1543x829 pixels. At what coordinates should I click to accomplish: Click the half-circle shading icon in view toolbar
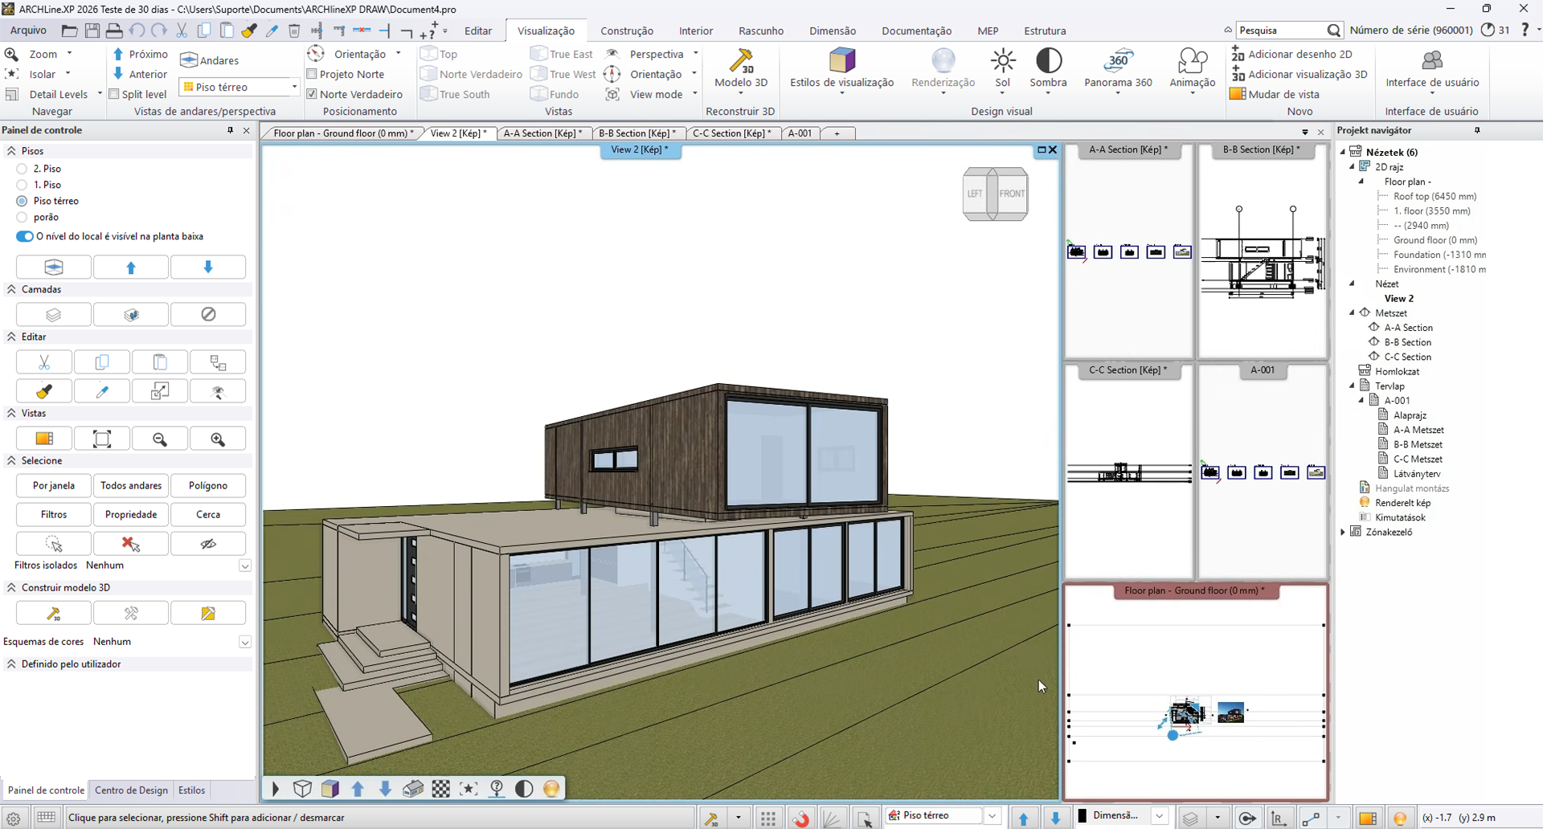524,789
